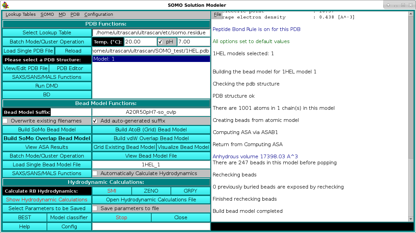Enable Overwrite existing filenames
Viewport: 416px width, 233px height.
(5, 121)
